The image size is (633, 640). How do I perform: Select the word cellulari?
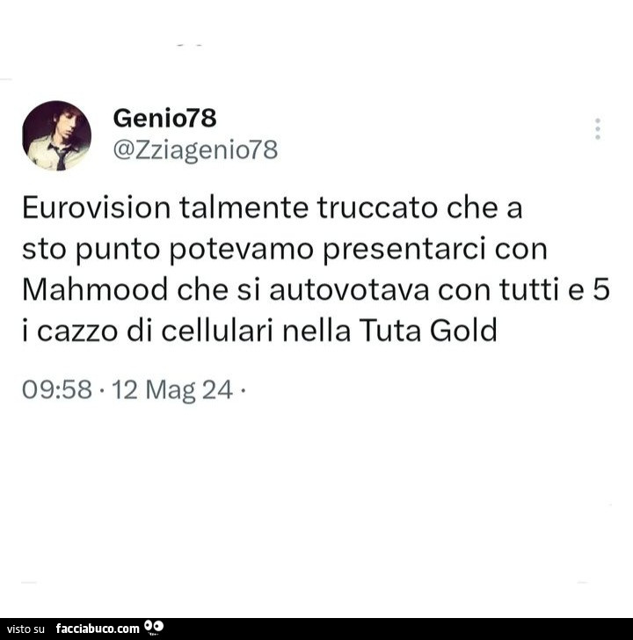coord(216,331)
